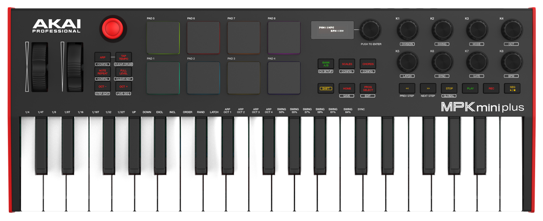The image size is (543, 221).
Task: Click knob K7 above GATE
Action: pos(477,63)
